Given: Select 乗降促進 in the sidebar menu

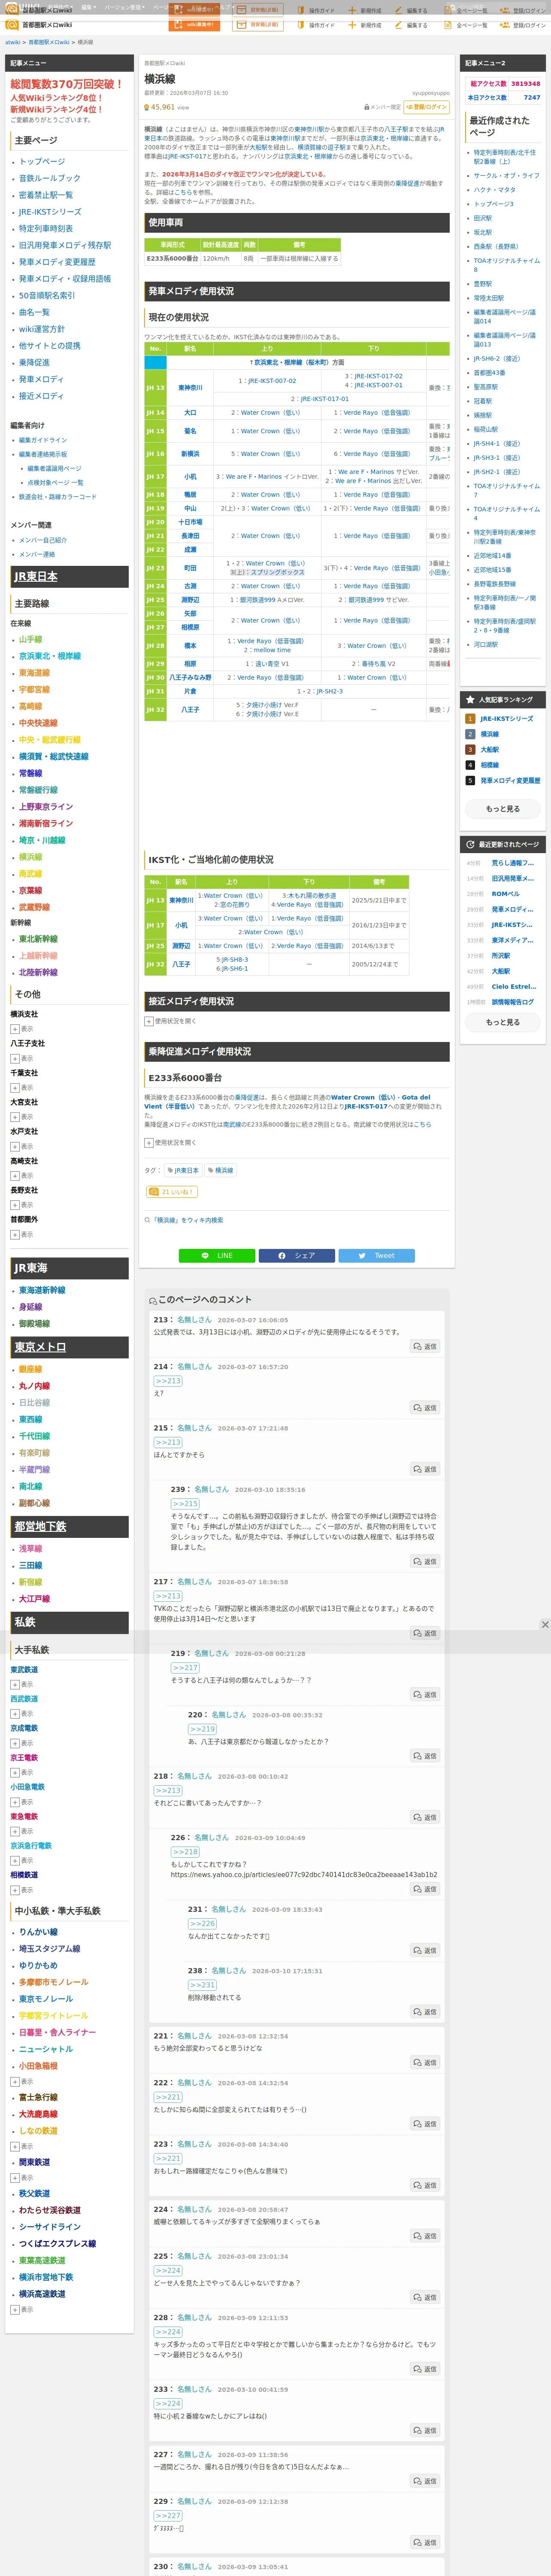Looking at the screenshot, I should coord(34,363).
